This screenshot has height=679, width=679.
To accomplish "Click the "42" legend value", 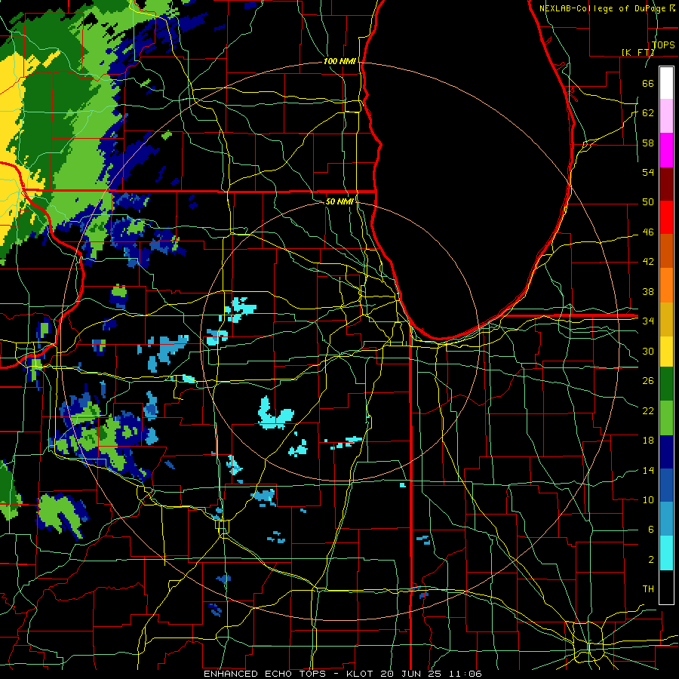I will 648,262.
